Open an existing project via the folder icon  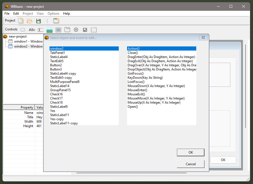(x=29, y=20)
